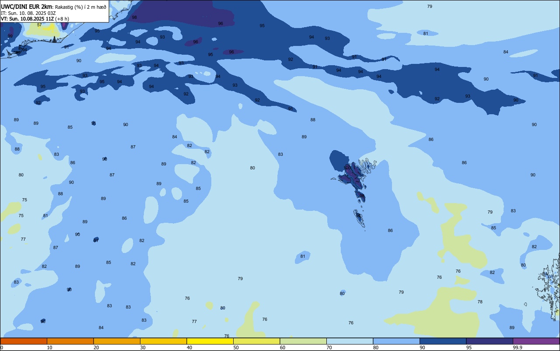The width and height of the screenshot is (560, 351).
Task: Click the '57' value on the yellow patch
Action: tap(39, 25)
